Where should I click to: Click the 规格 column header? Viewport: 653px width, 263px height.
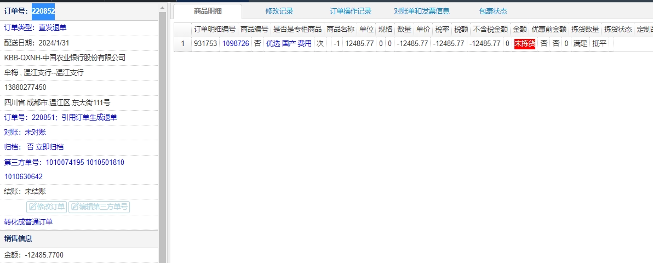[x=385, y=30]
